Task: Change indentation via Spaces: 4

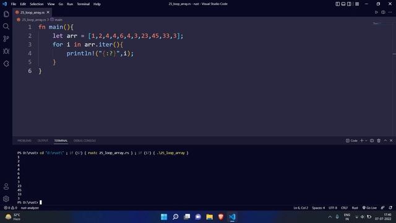Action: tap(318, 208)
